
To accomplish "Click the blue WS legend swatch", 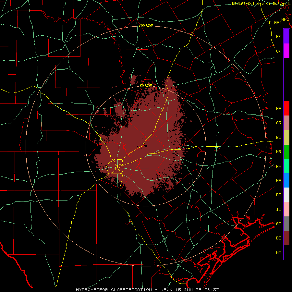I will (x=286, y=180).
